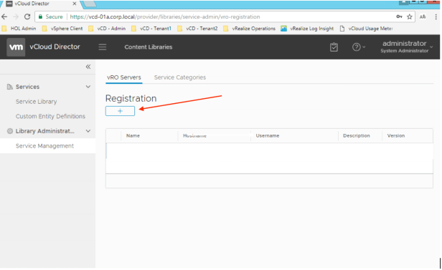Sort by the Description column header
Screen dimensions: 442x270
357,135
